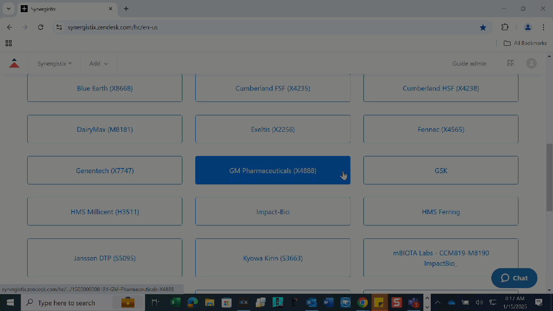Image resolution: width=553 pixels, height=311 pixels.
Task: Open All Bookmarks folder
Action: pos(525,43)
